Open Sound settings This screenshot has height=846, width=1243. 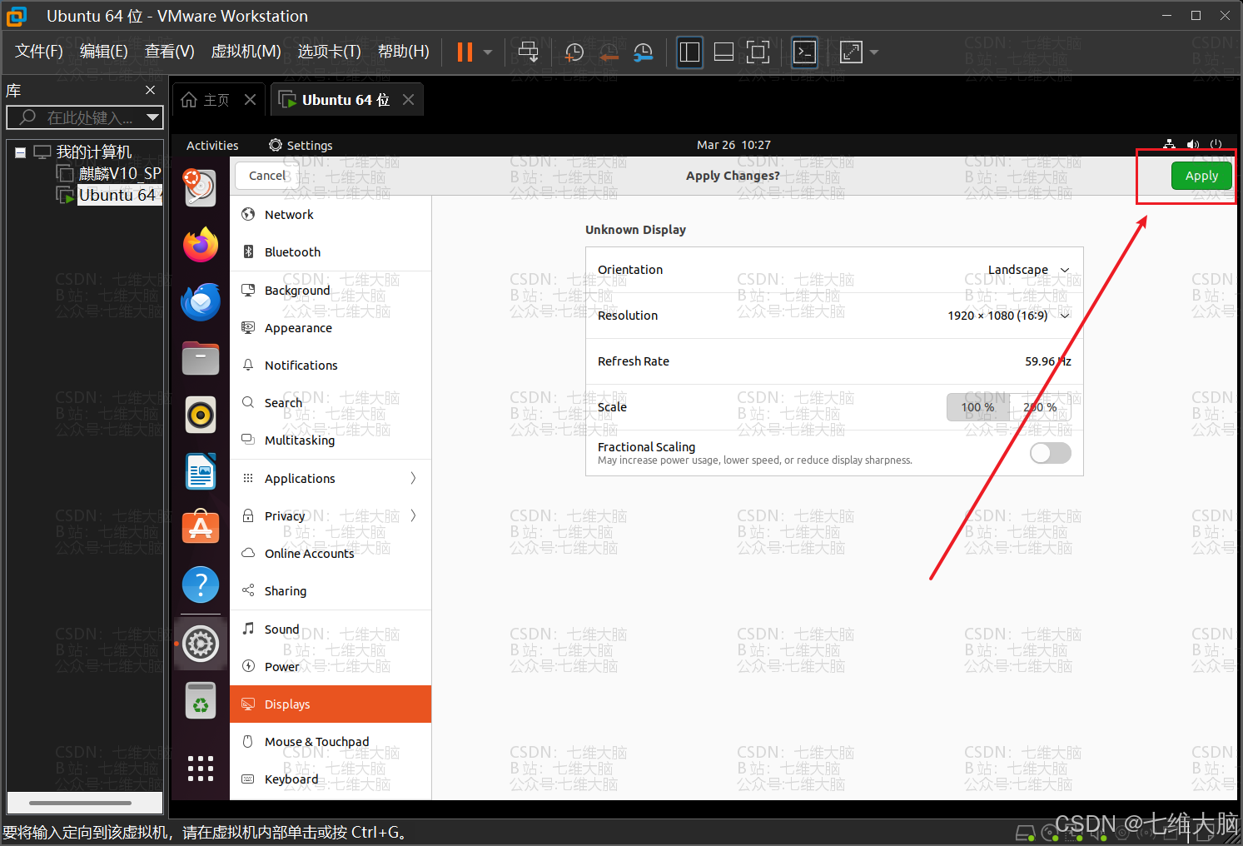pos(331,630)
